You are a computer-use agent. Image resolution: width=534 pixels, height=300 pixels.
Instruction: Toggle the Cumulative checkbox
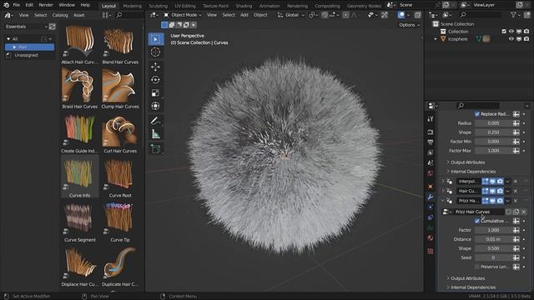[477, 221]
